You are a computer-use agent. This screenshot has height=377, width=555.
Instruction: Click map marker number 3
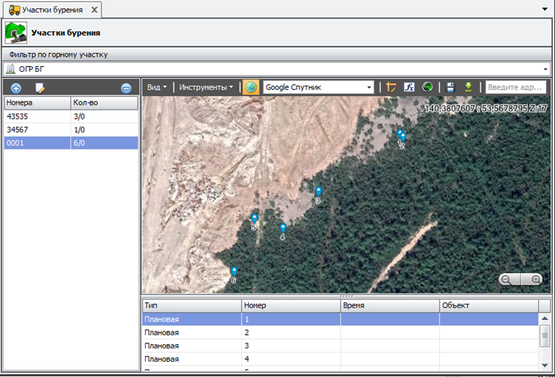(x=318, y=191)
